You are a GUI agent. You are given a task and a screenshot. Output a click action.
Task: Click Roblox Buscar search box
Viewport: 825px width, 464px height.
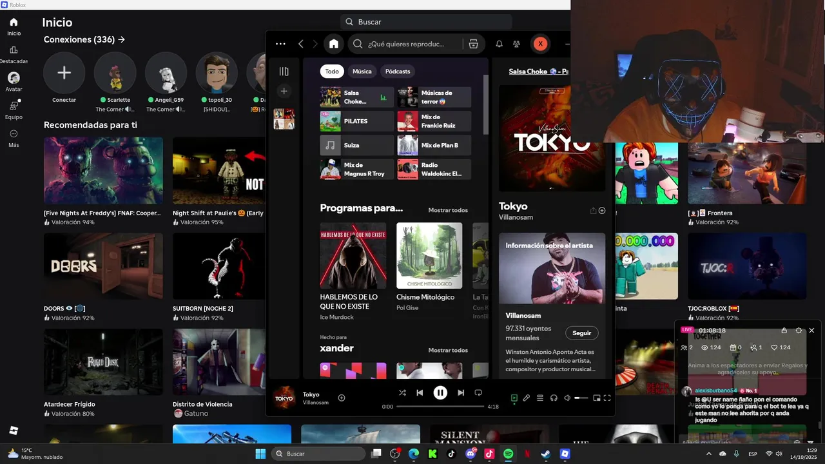(x=426, y=22)
